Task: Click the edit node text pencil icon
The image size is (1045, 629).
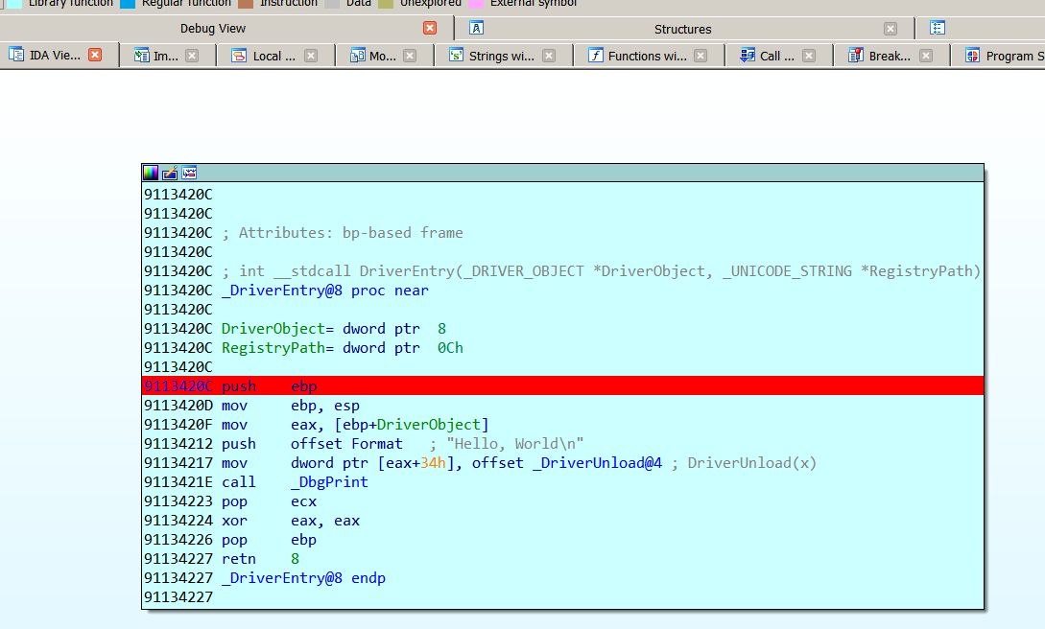Action: 170,173
